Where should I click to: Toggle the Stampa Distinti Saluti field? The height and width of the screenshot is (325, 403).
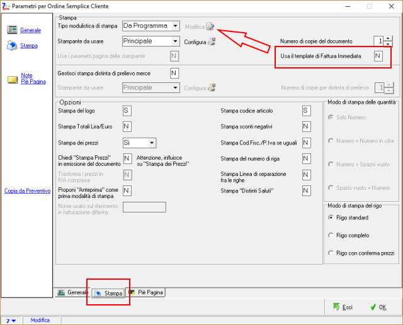307,190
